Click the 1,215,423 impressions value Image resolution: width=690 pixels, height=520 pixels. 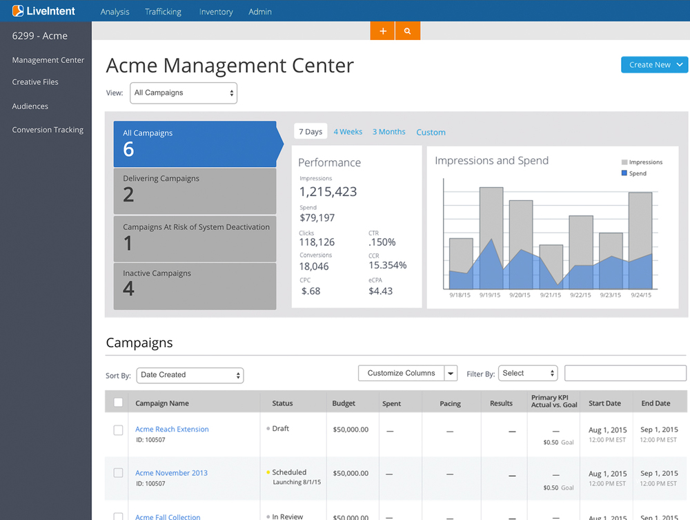(x=328, y=191)
